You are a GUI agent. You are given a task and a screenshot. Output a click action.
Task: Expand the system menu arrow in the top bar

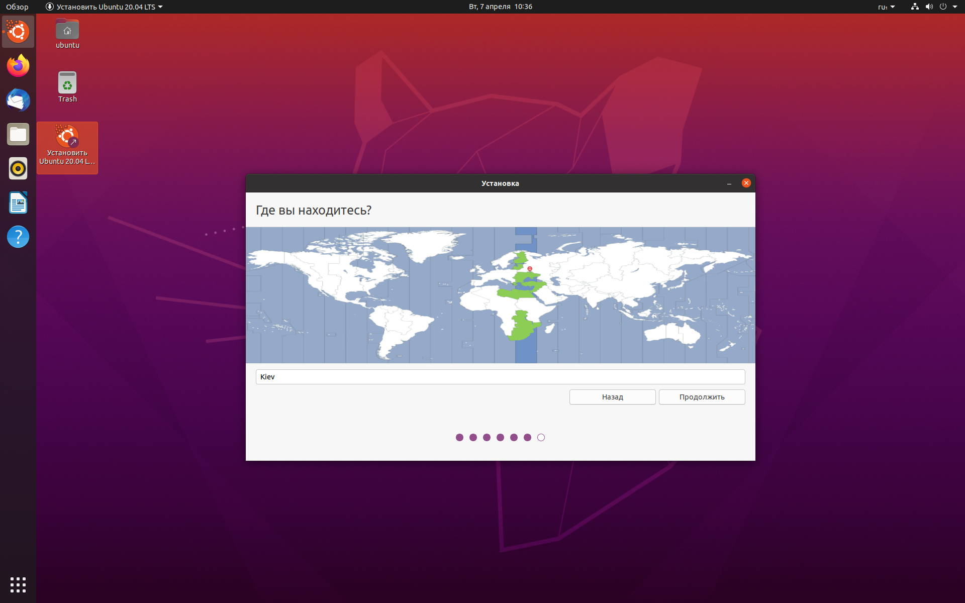(x=955, y=7)
